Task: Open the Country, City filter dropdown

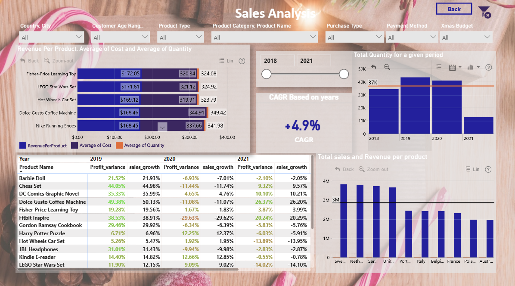Action: coord(52,37)
